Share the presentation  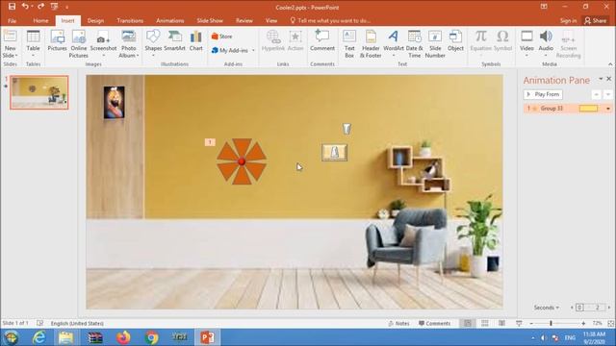click(595, 20)
